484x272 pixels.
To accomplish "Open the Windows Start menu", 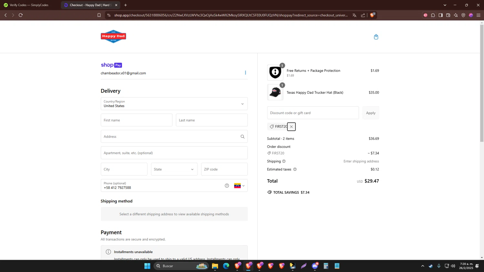I will click(147, 266).
